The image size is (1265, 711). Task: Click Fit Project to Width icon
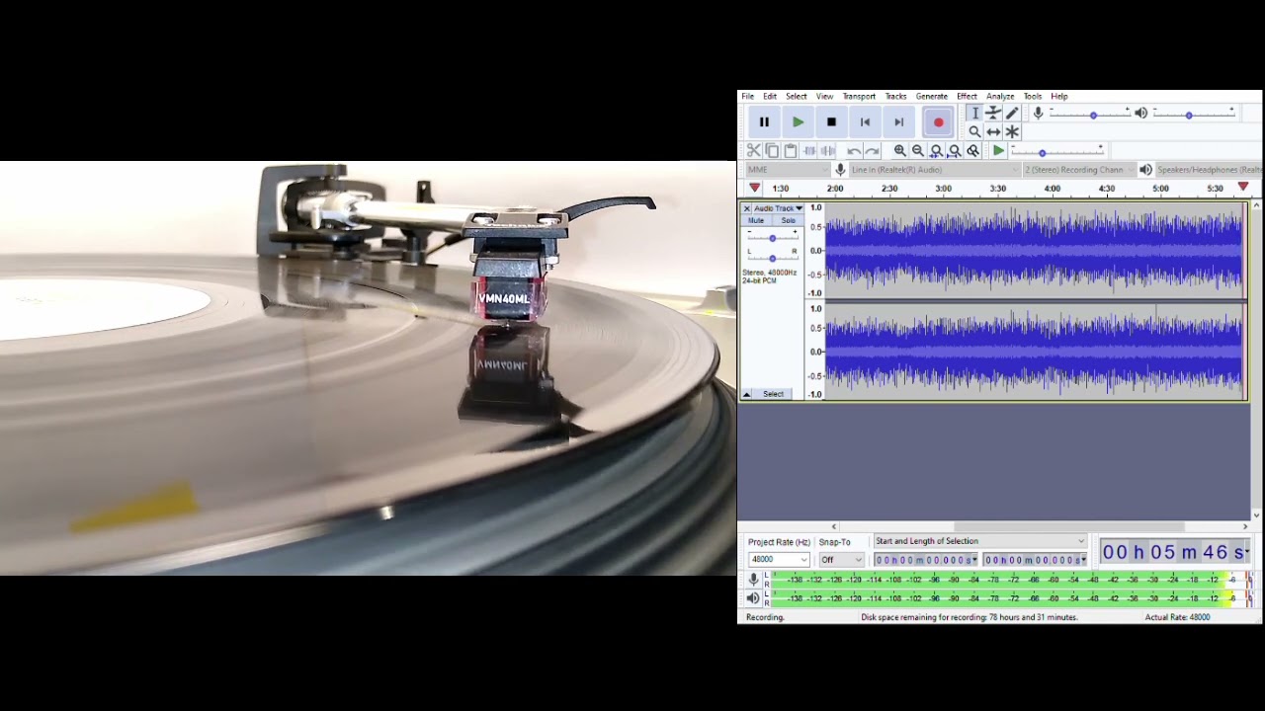[955, 150]
